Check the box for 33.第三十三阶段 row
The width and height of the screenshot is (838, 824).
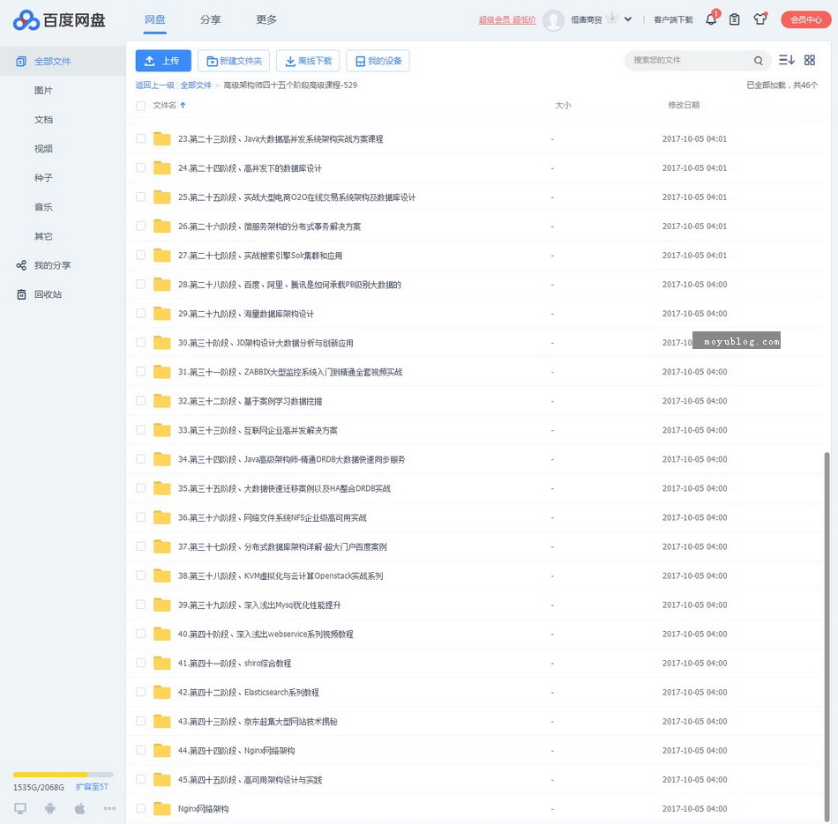140,430
